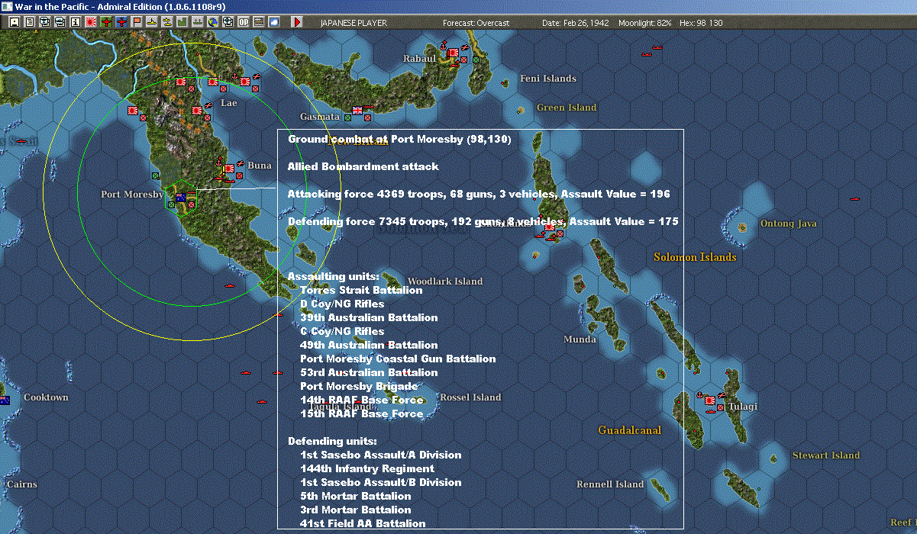Click the 'Hex: 98 130' status text
Screen dimensions: 917x534
(x=700, y=23)
